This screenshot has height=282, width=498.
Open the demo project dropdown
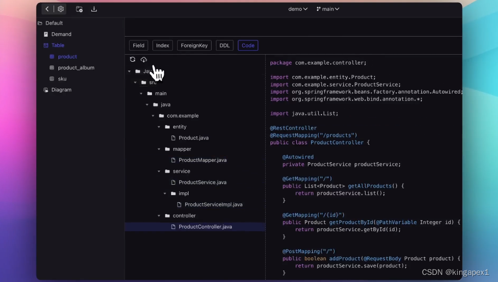(297, 9)
